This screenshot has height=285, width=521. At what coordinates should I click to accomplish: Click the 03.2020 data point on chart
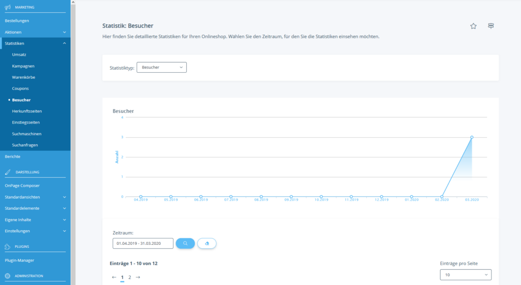pos(472,137)
